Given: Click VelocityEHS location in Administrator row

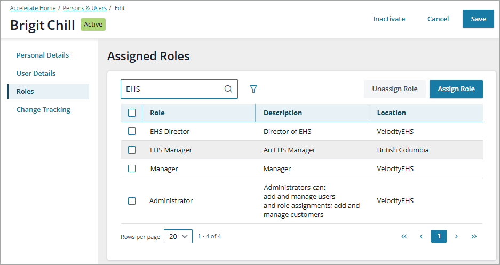Looking at the screenshot, I should 395,201.
